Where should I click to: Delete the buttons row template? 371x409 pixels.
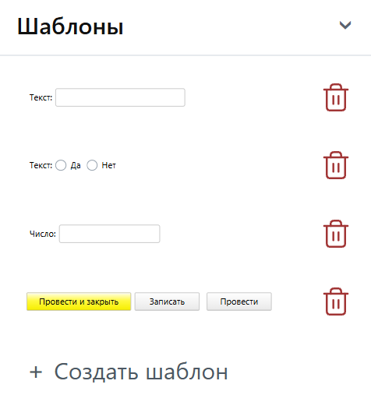[x=336, y=301]
